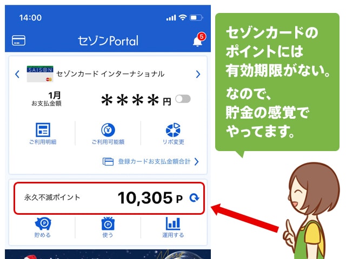Go to previous card with left chevron
The height and width of the screenshot is (259, 346).
point(17,74)
